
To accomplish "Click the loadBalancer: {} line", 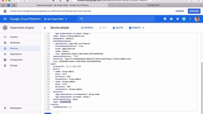I will pyautogui.click(x=62, y=107).
